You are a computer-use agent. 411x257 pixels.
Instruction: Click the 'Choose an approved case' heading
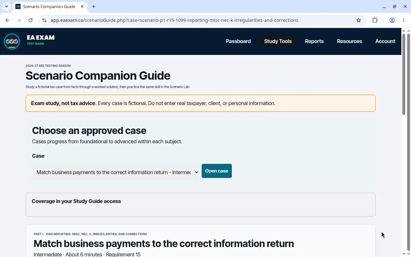89,130
